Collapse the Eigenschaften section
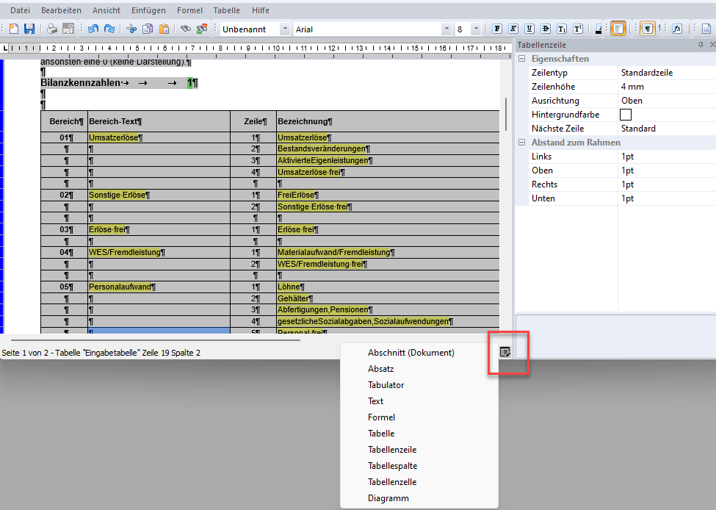716x510 pixels. 521,59
